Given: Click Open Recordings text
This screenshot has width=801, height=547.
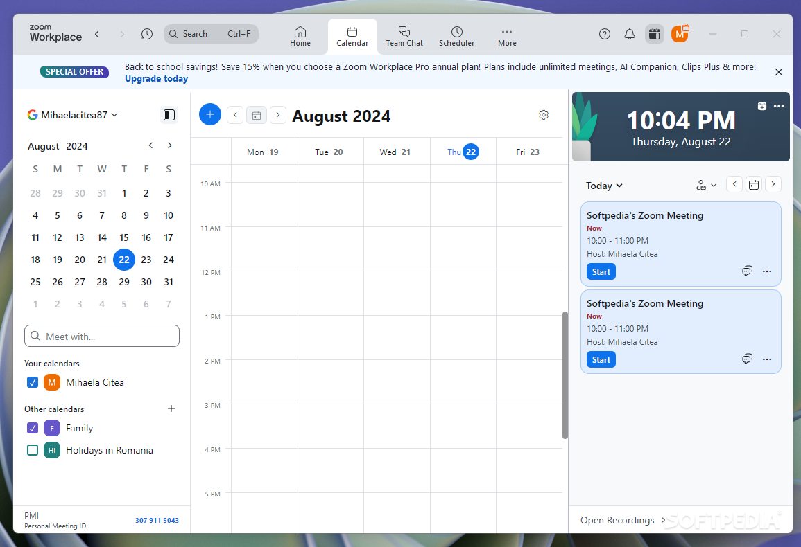Looking at the screenshot, I should click(617, 520).
